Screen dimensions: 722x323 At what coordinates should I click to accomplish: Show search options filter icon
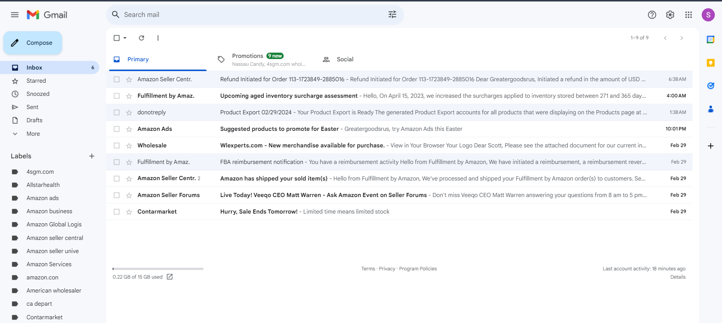tap(392, 15)
